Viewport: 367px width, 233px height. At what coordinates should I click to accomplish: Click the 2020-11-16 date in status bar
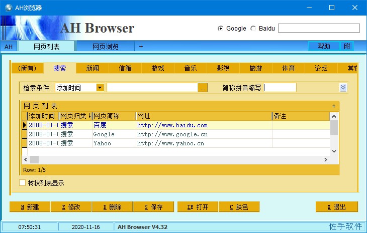pos(85,227)
